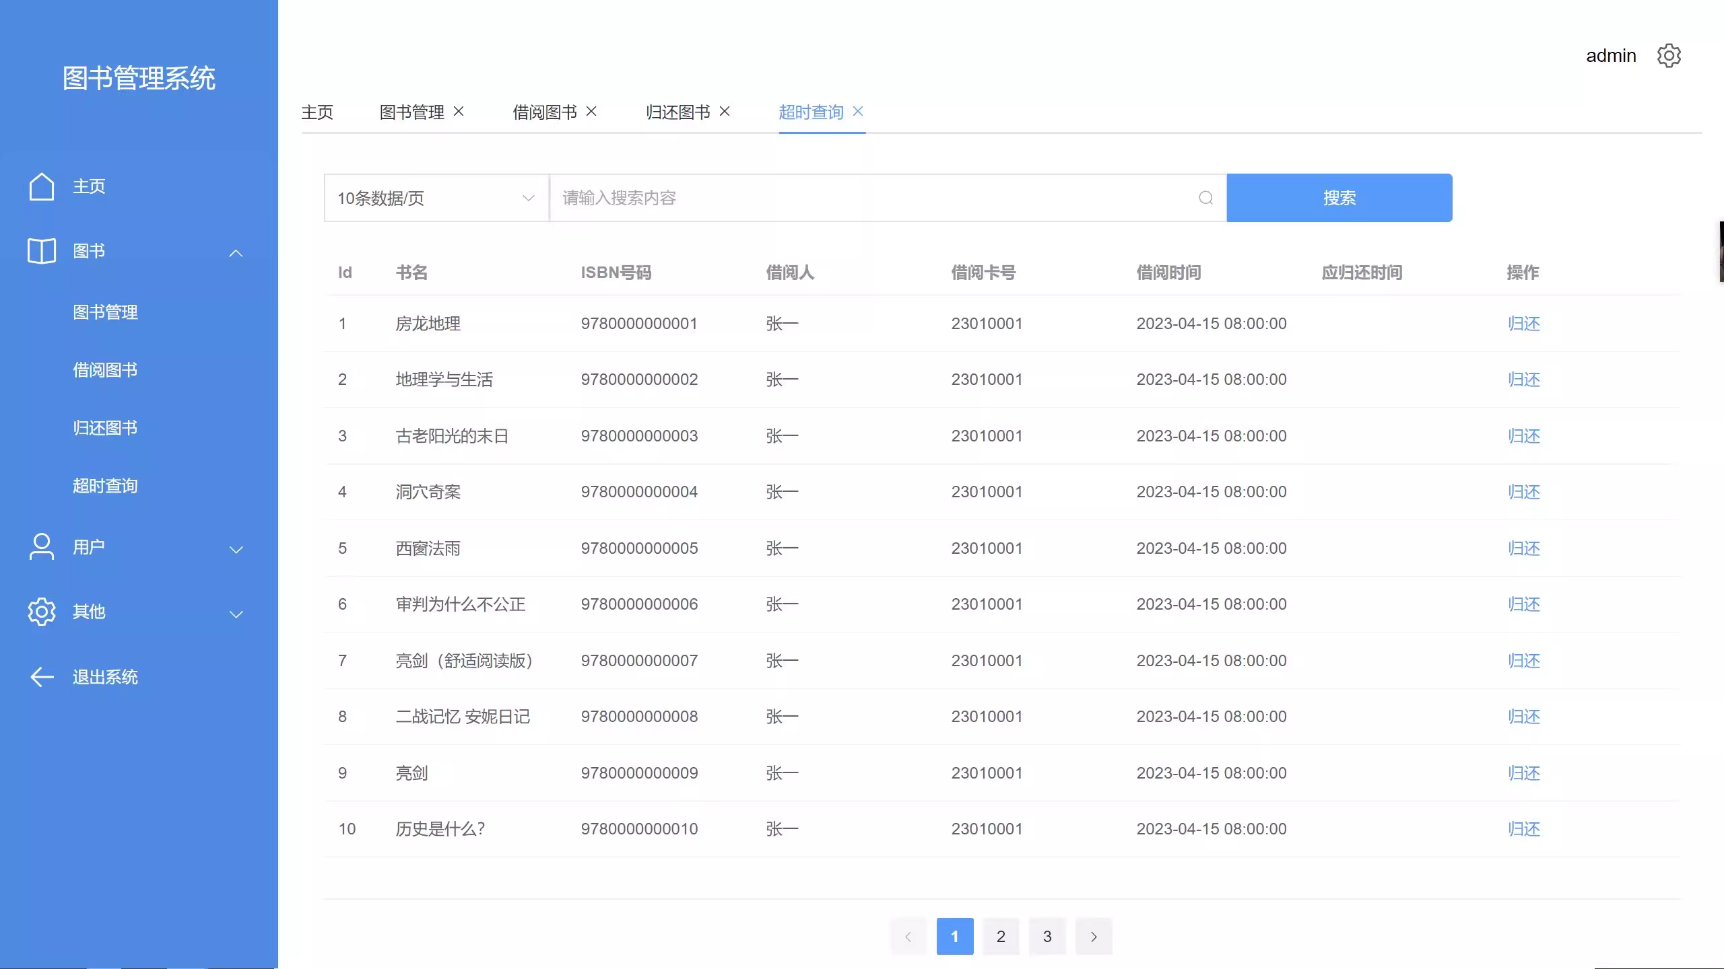Click 归还 for 西窗法雨
The height and width of the screenshot is (969, 1724).
coord(1524,548)
